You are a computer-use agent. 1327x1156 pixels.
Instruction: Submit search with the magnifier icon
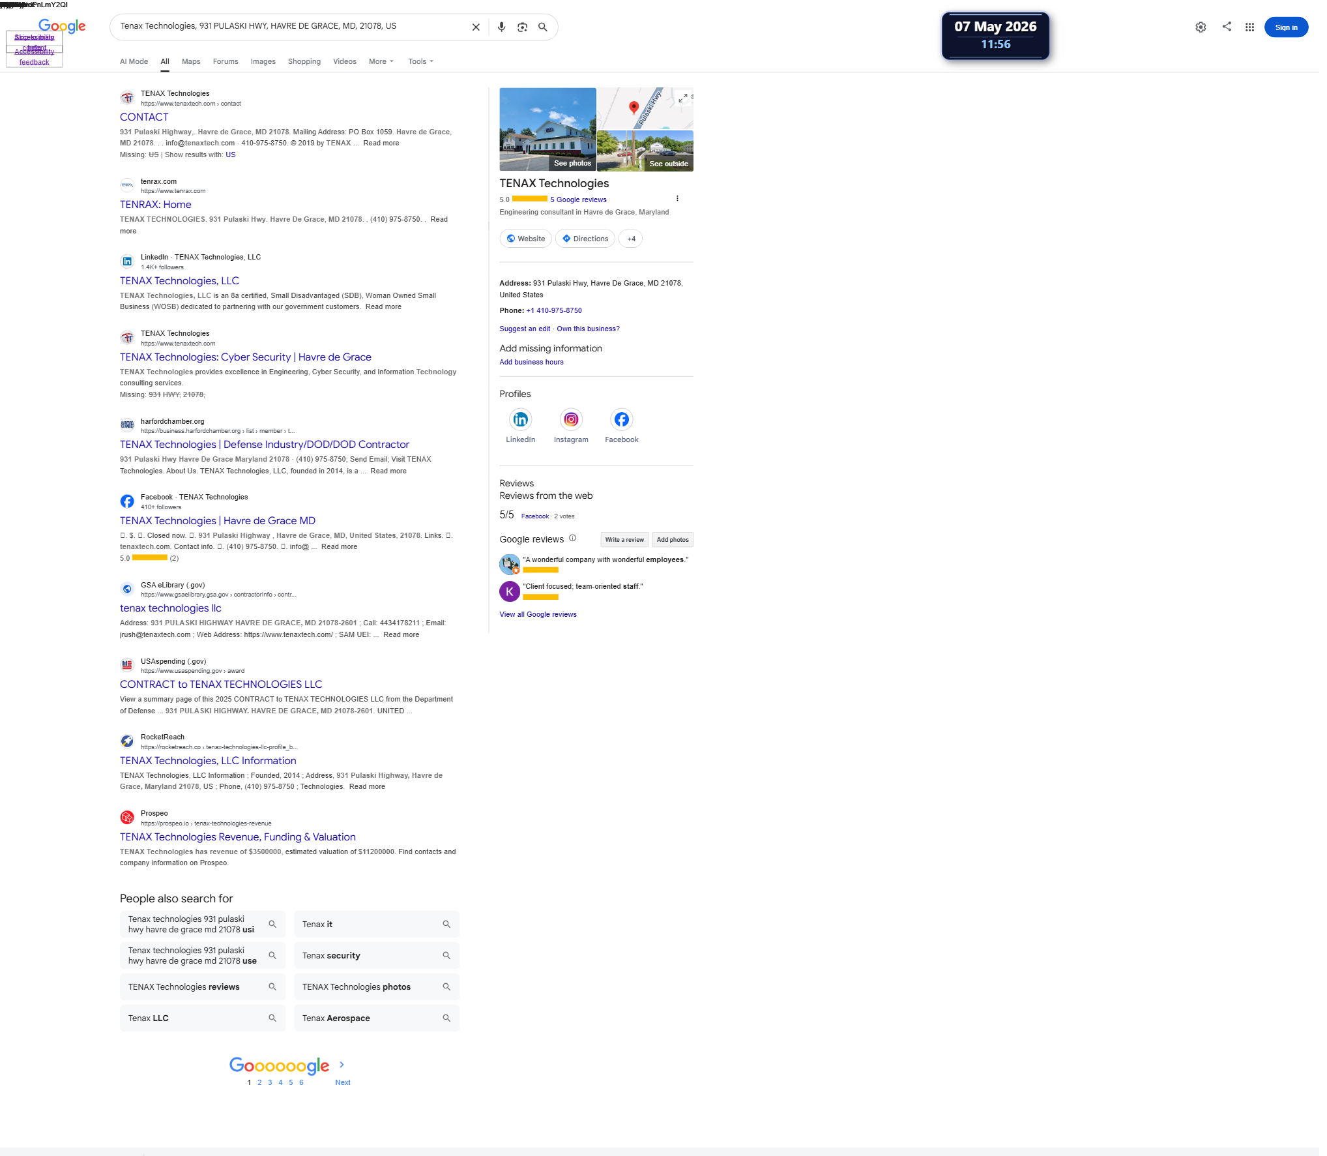543,27
